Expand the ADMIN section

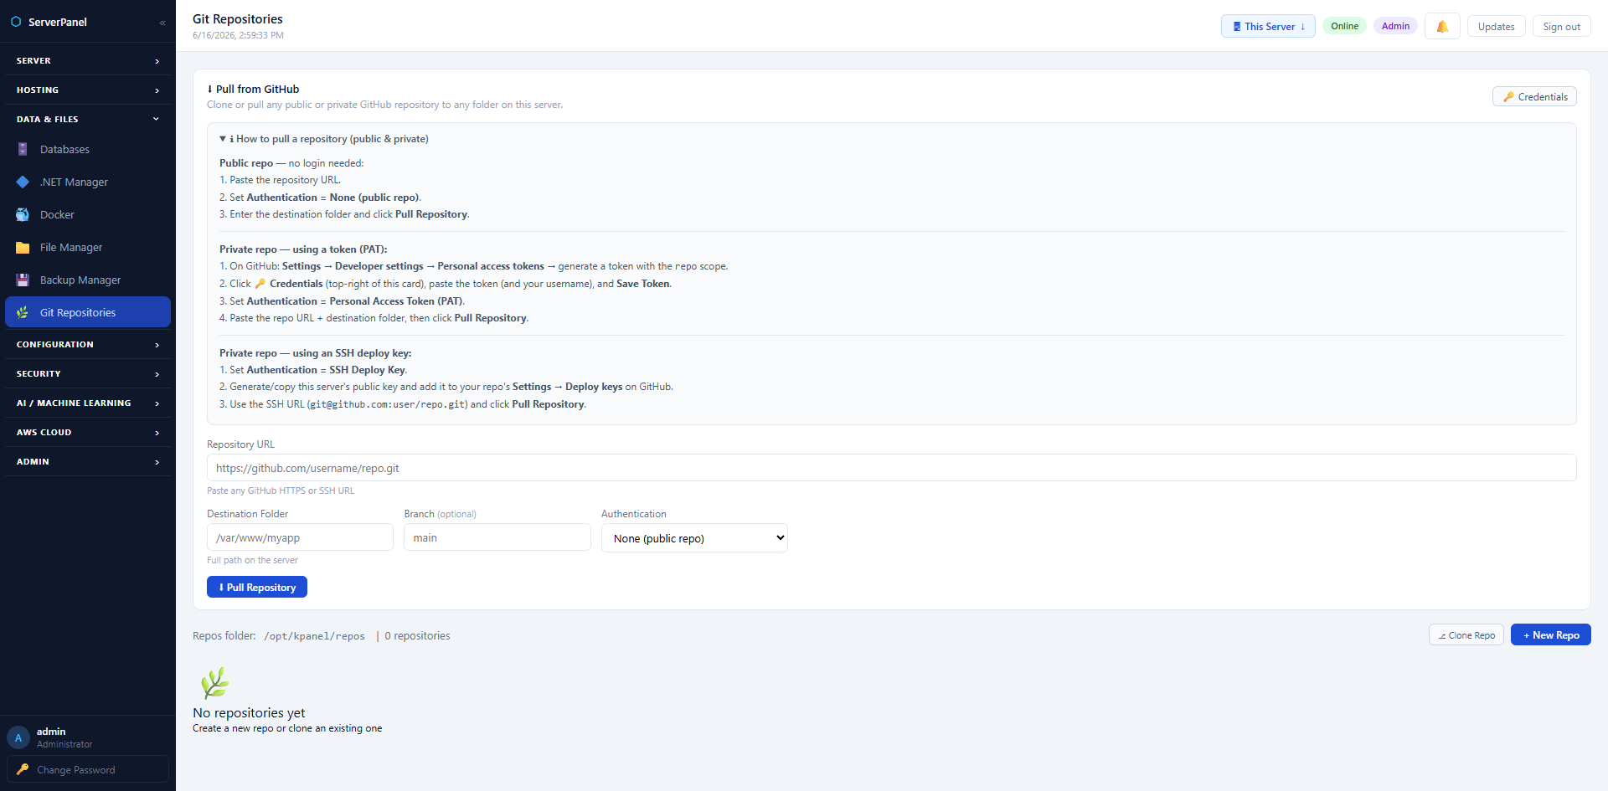point(88,461)
